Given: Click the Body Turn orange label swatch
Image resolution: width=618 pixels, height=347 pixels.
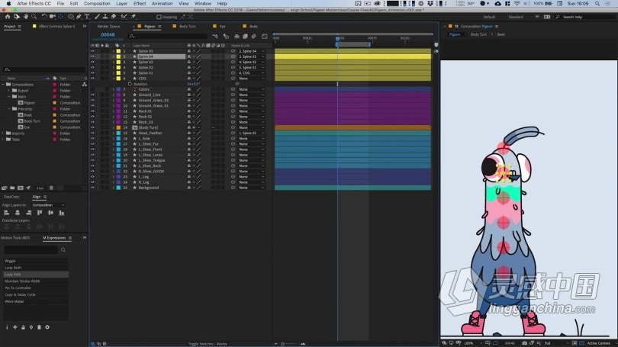Looking at the screenshot, I should [x=118, y=127].
